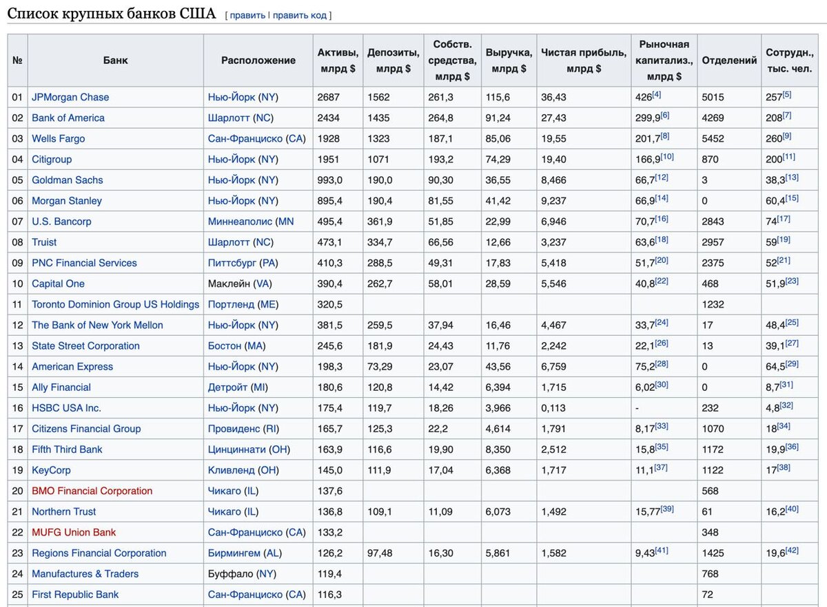
Task: Open the red MUFG Union Bank link
Action: [74, 532]
